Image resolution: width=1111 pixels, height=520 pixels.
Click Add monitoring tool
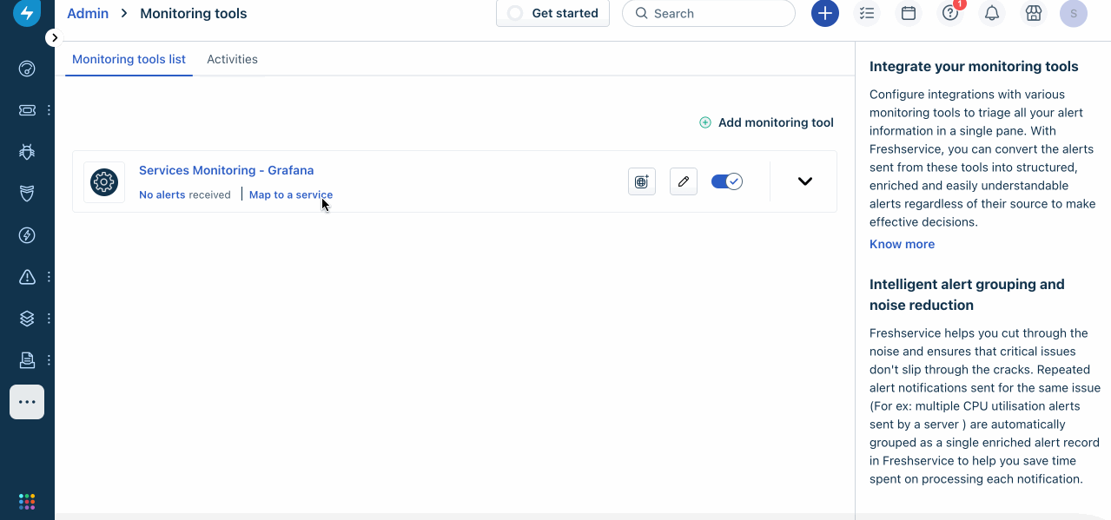click(x=766, y=122)
